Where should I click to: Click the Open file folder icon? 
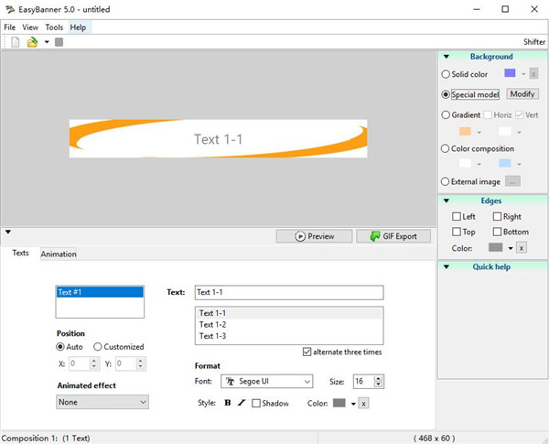click(x=32, y=42)
